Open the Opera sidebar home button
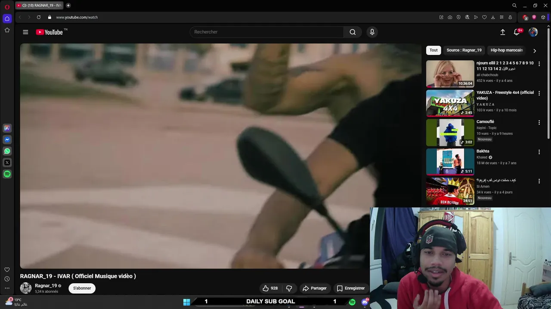551x309 pixels. pyautogui.click(x=7, y=18)
